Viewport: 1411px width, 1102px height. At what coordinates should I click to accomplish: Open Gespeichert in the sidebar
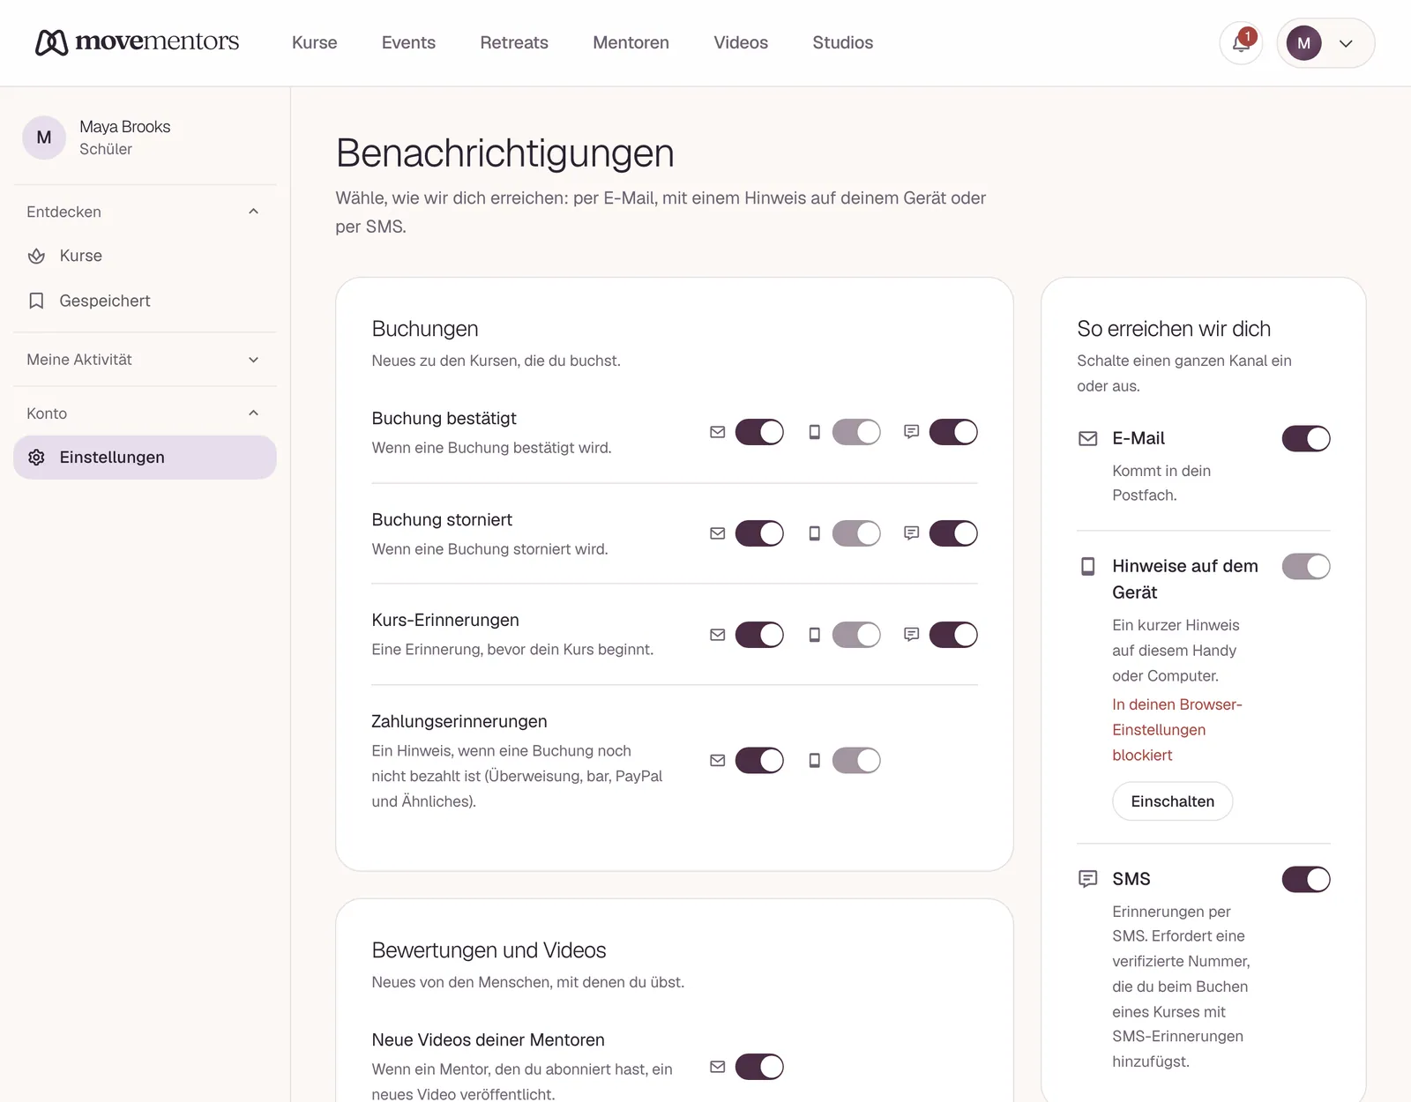tap(145, 301)
